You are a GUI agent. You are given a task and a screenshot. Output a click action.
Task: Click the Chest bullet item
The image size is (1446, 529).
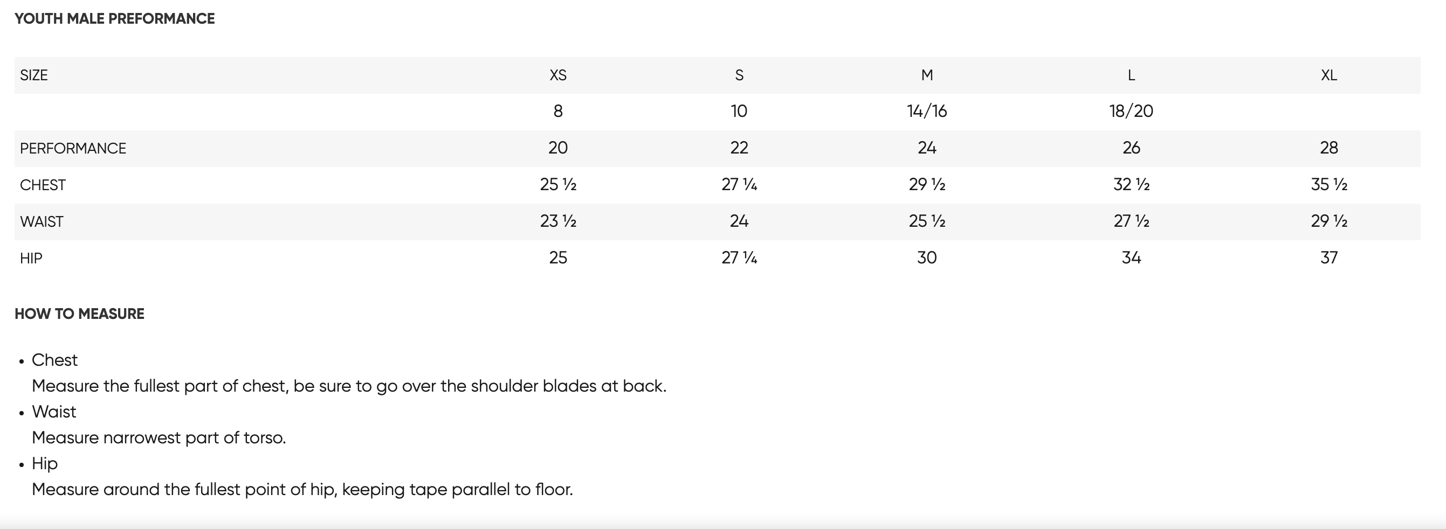[x=54, y=360]
